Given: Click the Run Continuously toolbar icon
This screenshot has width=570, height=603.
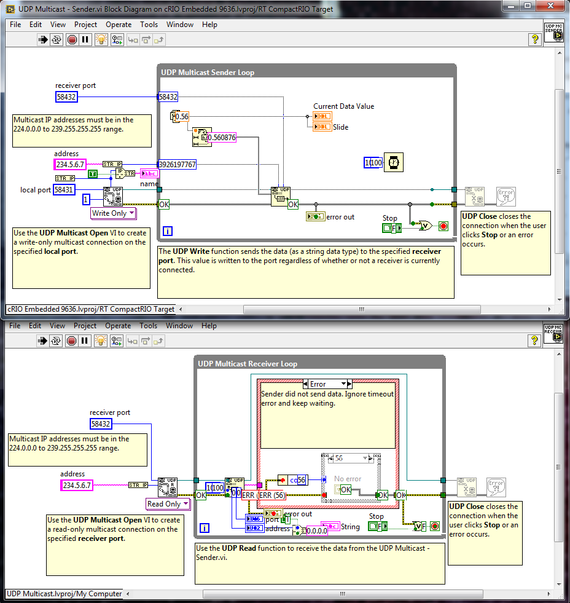Looking at the screenshot, I should click(57, 39).
